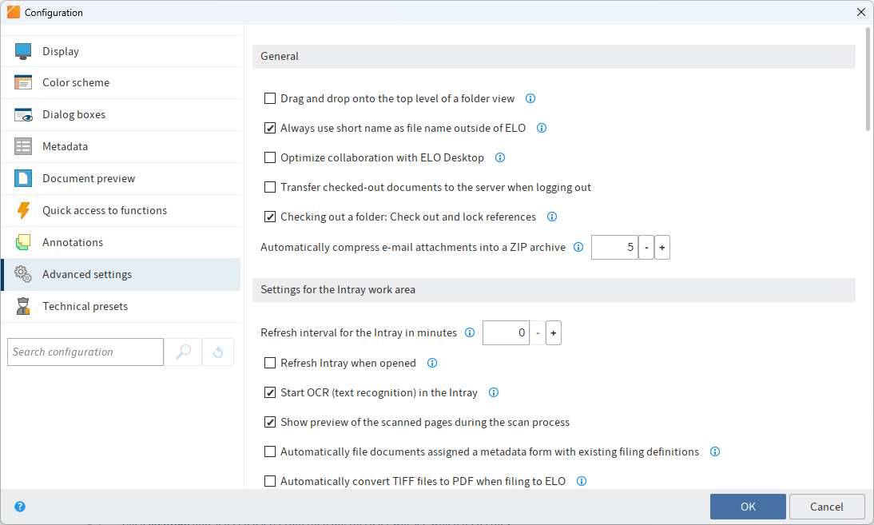Click the reset search icon
The image size is (874, 525).
pos(217,352)
